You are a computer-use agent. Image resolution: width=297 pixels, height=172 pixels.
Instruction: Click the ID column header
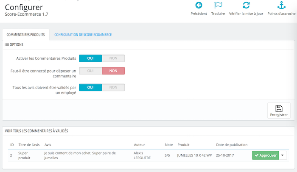(12, 145)
